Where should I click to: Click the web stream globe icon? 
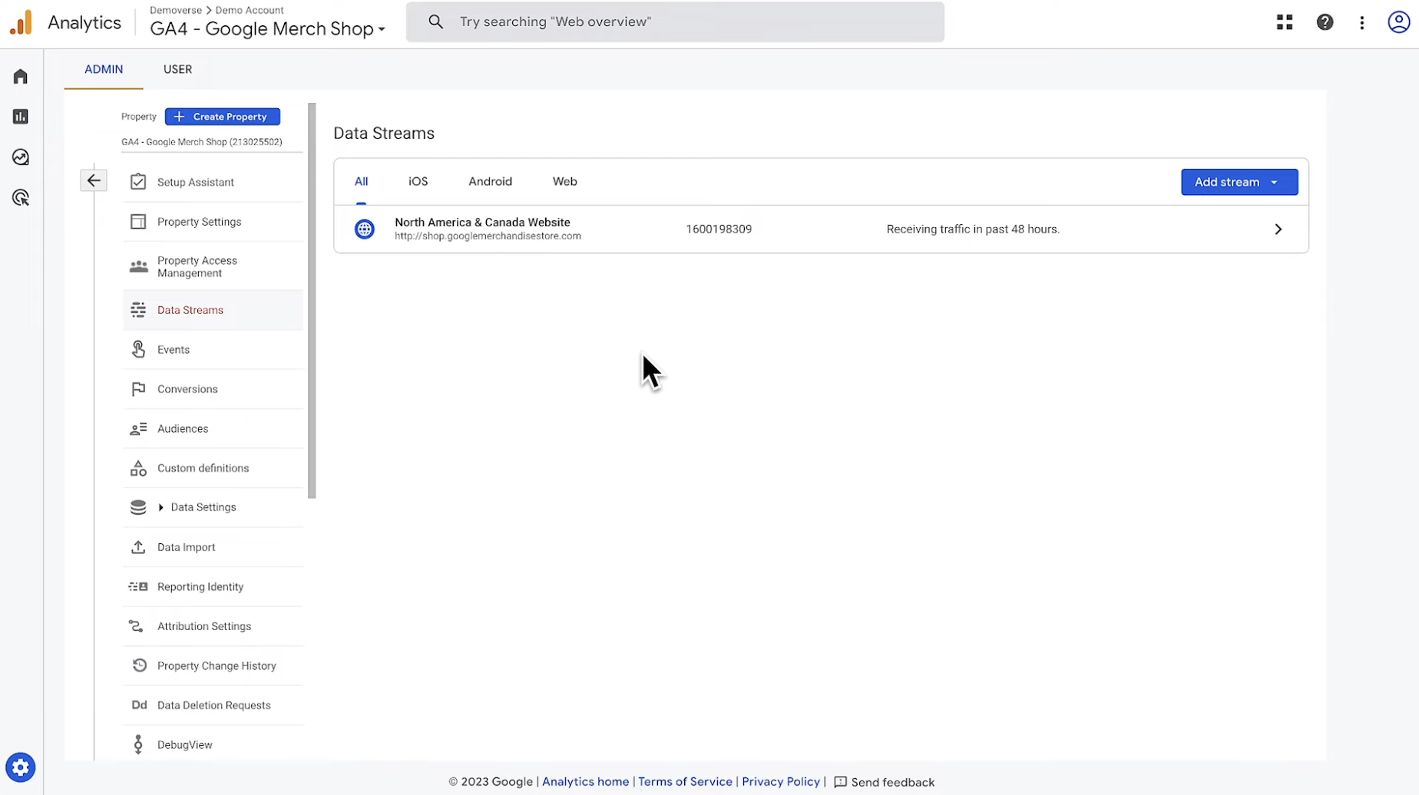365,229
